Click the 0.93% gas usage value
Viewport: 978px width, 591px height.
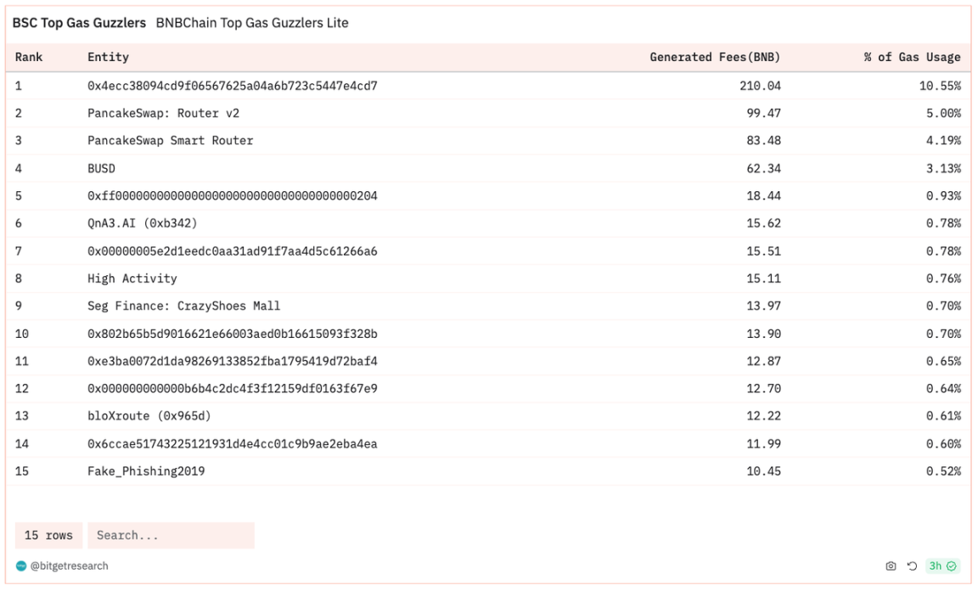944,196
